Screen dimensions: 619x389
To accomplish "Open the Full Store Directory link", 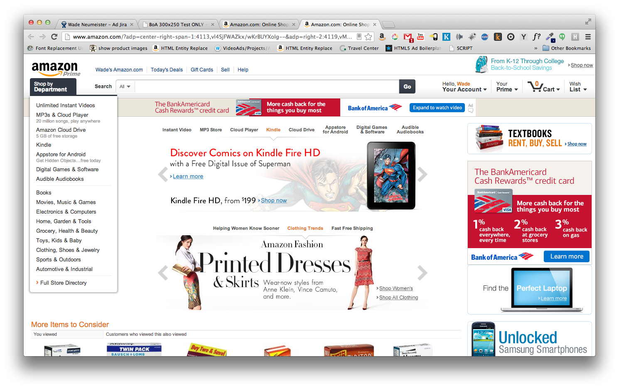I will pyautogui.click(x=63, y=283).
